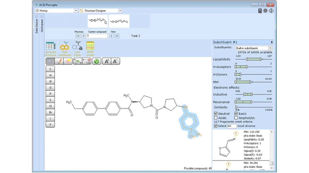Image resolution: width=309 pixels, height=173 pixels.
Task: Go to the first compound
Action: pyautogui.click(x=78, y=36)
